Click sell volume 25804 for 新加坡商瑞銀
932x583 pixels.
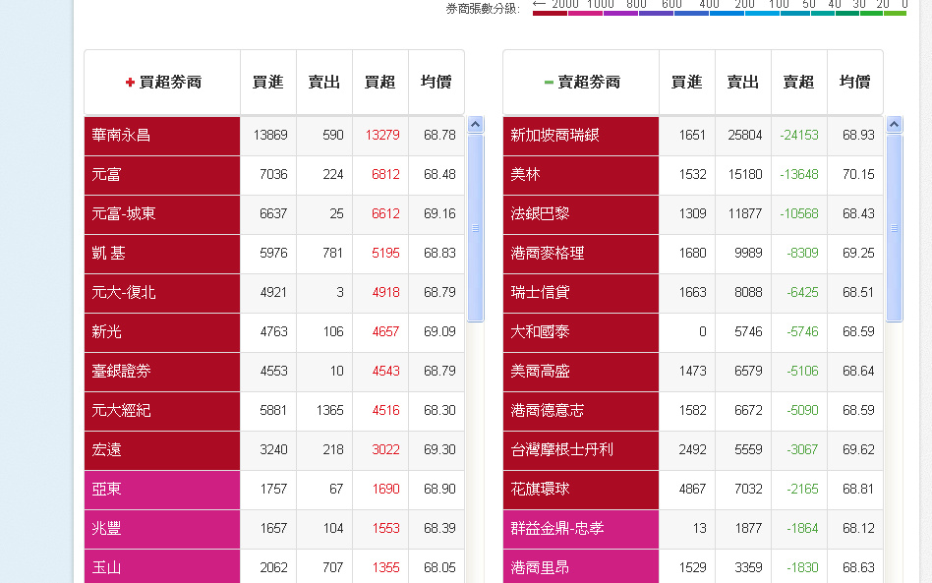coord(745,136)
